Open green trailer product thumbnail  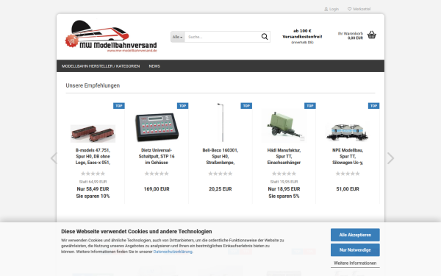point(284,126)
